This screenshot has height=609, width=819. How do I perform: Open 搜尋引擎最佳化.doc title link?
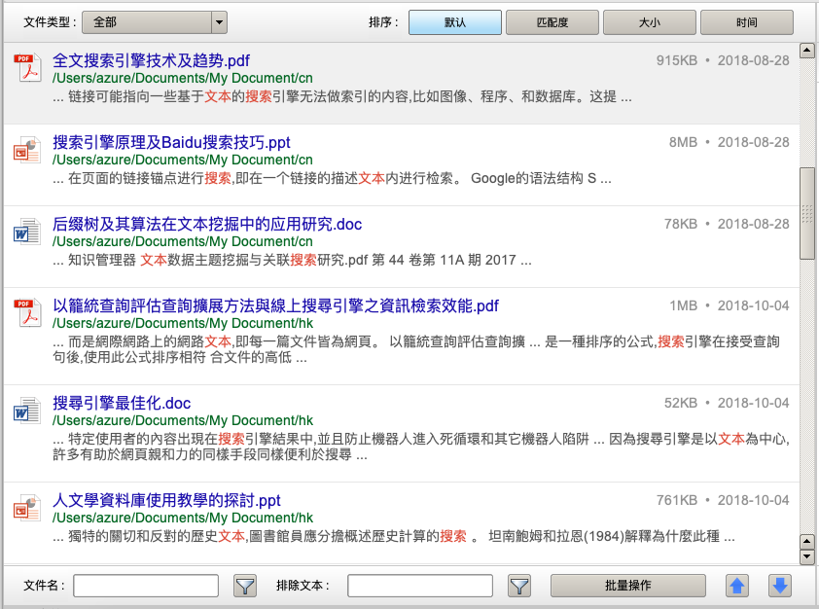click(x=122, y=403)
